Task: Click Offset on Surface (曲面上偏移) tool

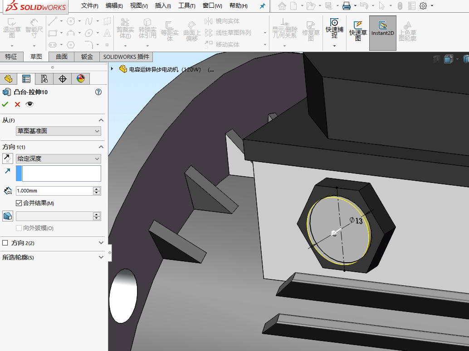Action: click(192, 31)
